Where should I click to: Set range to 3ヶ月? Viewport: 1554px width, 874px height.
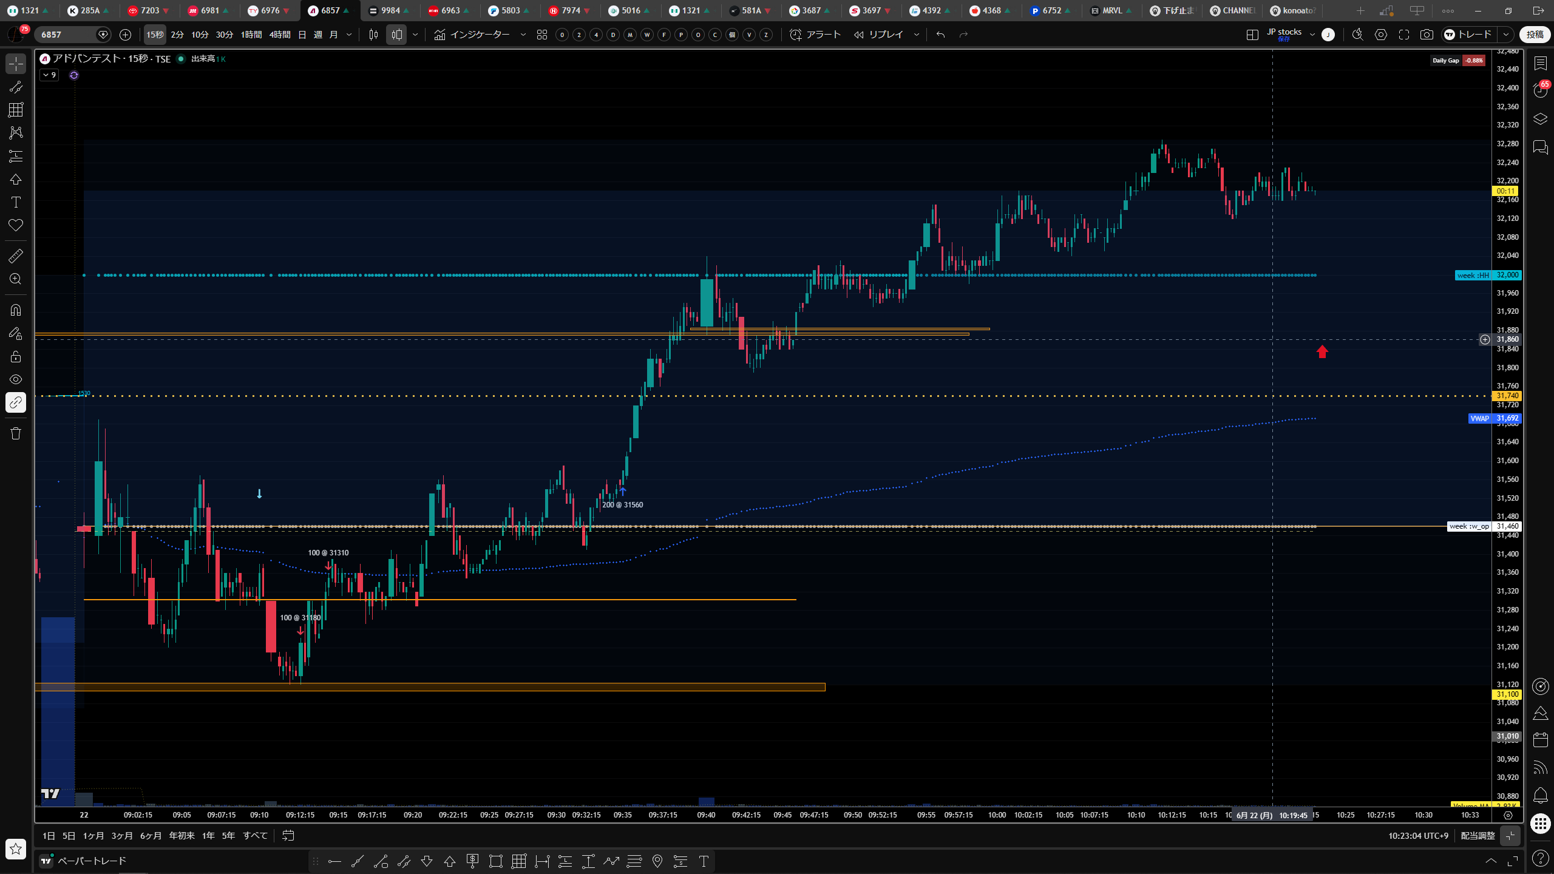(122, 836)
